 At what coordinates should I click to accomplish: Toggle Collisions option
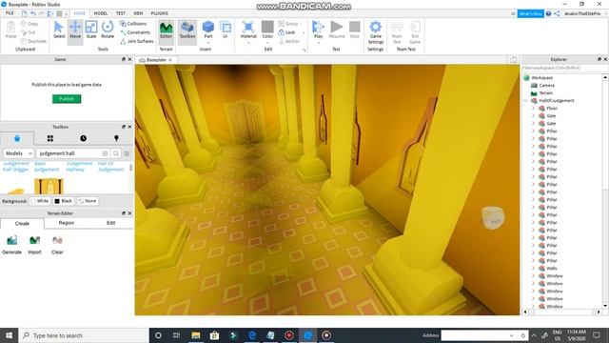pyautogui.click(x=133, y=24)
